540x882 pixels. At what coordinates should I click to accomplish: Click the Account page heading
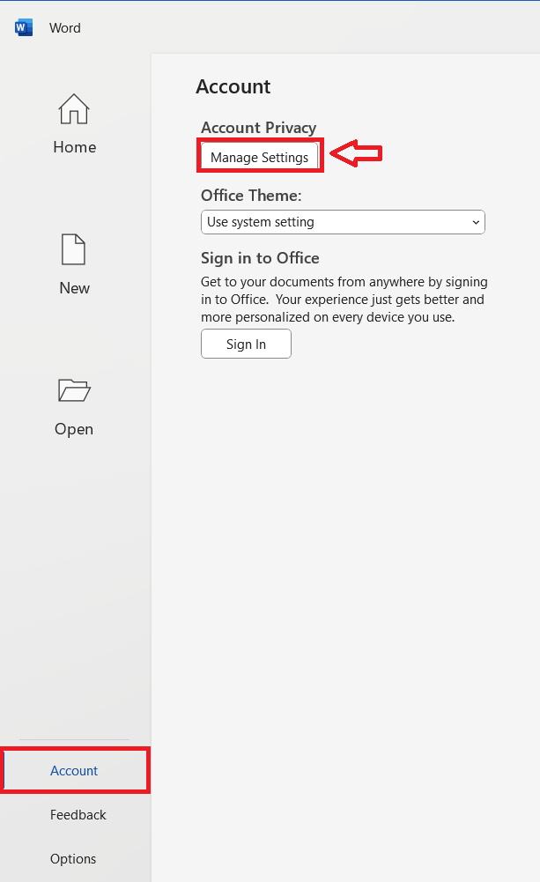[233, 86]
